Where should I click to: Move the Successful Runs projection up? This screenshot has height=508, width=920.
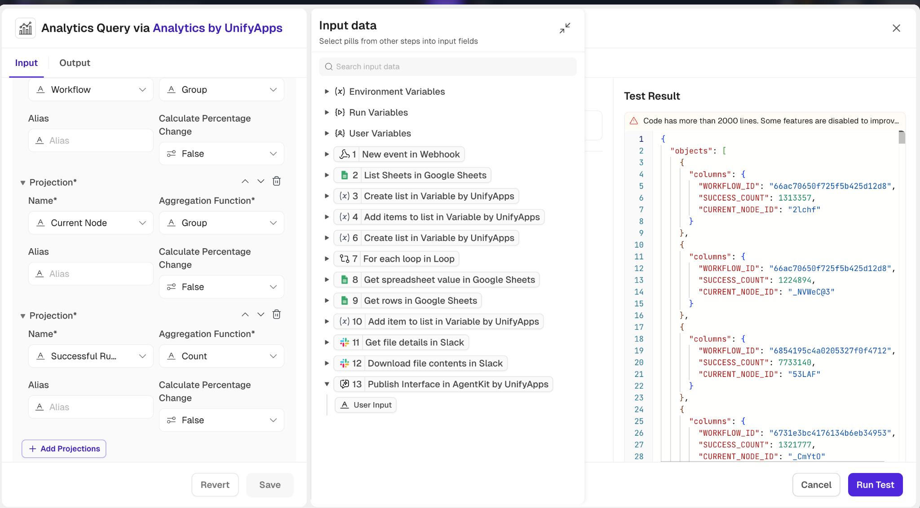point(245,315)
